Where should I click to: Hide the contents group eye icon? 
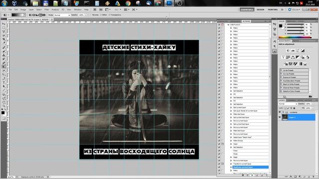coord(280,112)
